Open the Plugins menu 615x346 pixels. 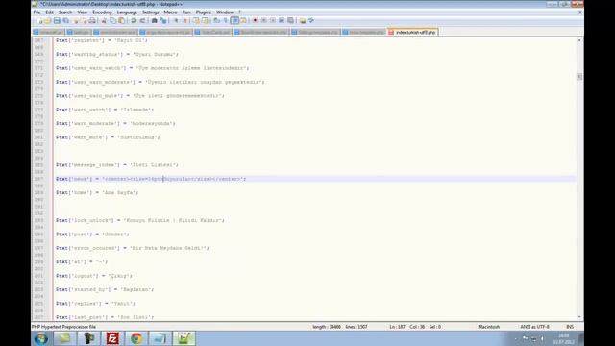203,12
